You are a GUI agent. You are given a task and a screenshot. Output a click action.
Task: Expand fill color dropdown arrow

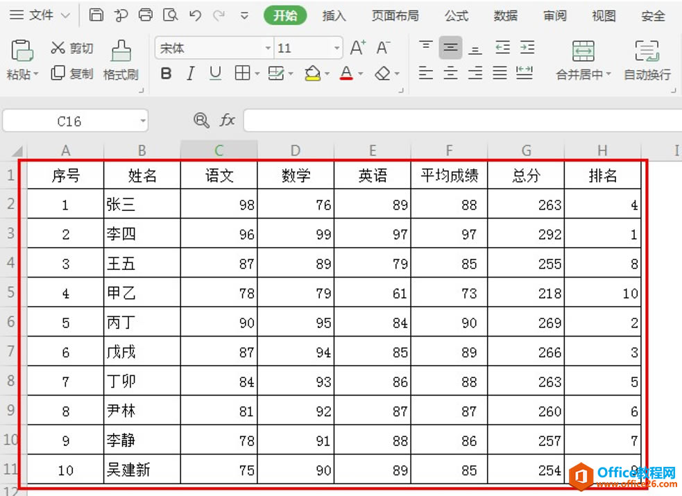pos(327,74)
